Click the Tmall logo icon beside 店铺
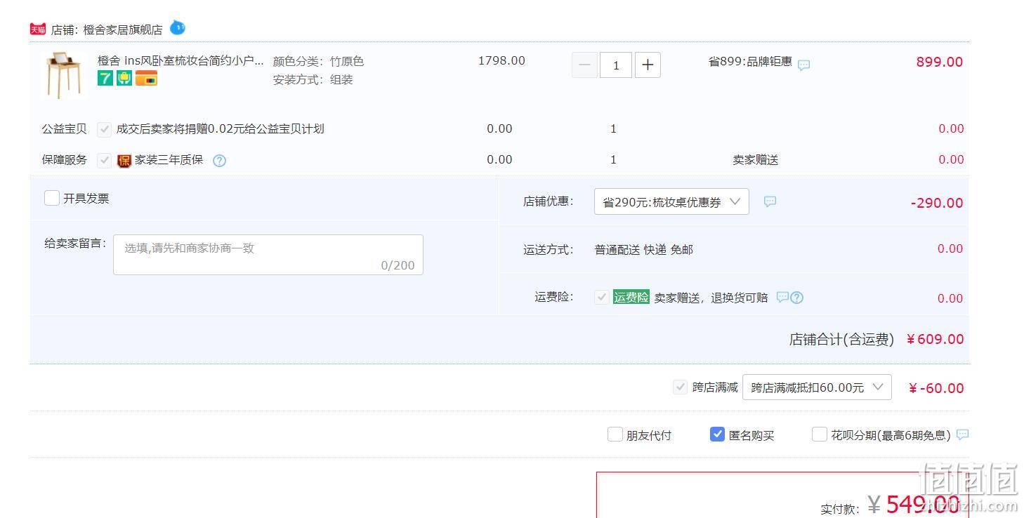Screen dimensions: 1024x518 tap(38, 29)
